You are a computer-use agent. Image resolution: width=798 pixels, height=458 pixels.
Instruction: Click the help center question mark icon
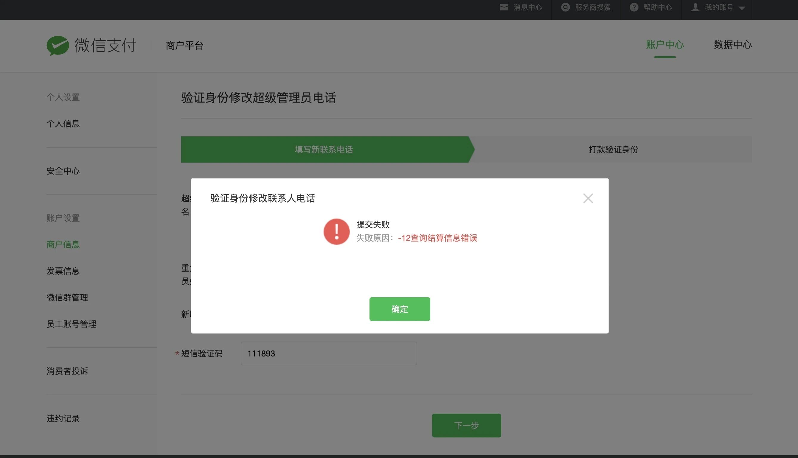coord(634,7)
